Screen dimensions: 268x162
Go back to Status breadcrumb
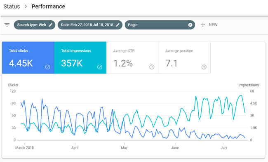pyautogui.click(x=12, y=7)
